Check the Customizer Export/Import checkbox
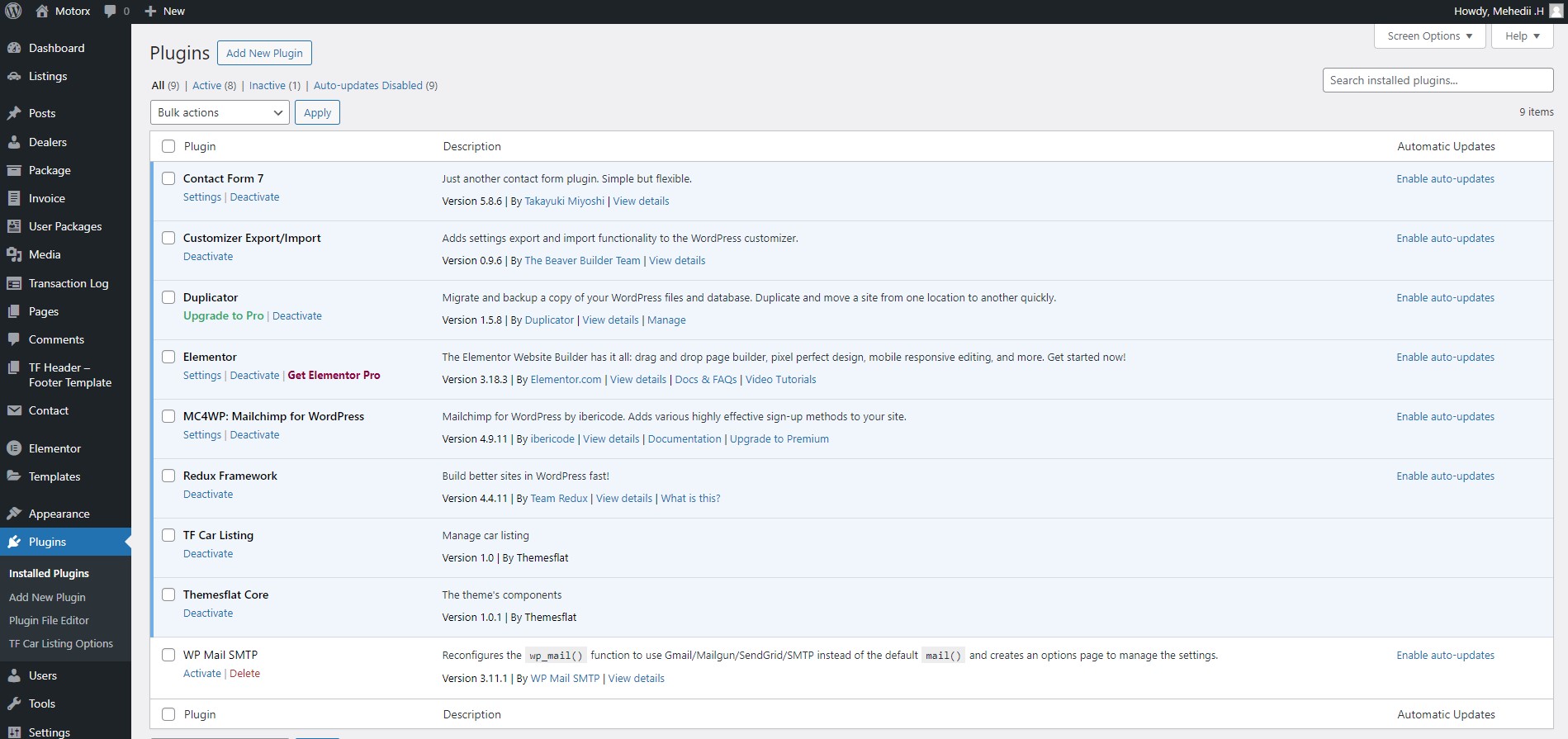 pyautogui.click(x=168, y=238)
